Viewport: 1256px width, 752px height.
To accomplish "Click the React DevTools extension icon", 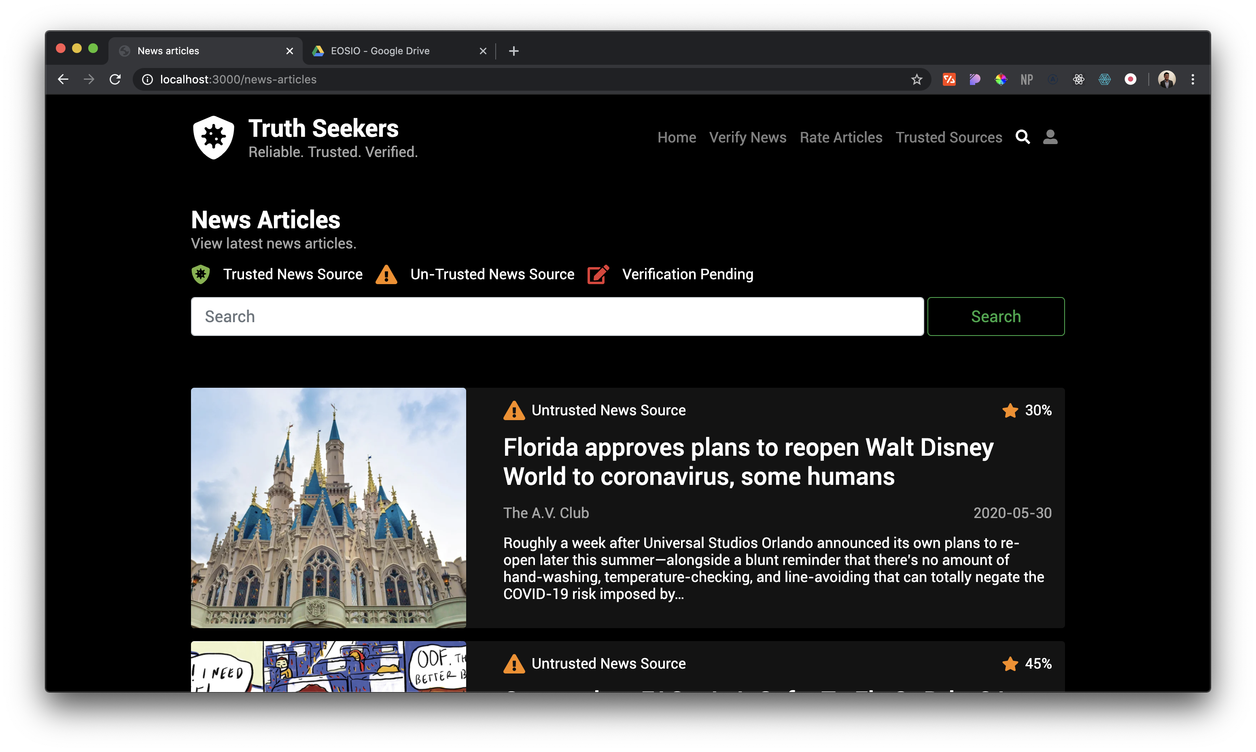I will (x=1078, y=80).
